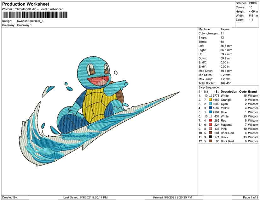Select the Pink color swatch
Viewport: 260px width, 200px height.
pos(211,129)
